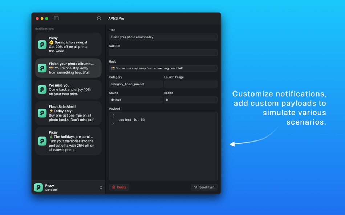Click the empty Subtitle field
The height and width of the screenshot is (215, 345).
click(x=163, y=52)
